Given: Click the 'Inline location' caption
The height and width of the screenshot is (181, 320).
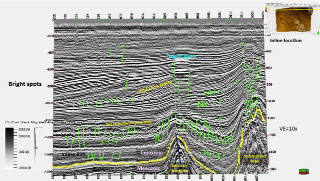Looking at the screenshot, I should pos(285,41).
